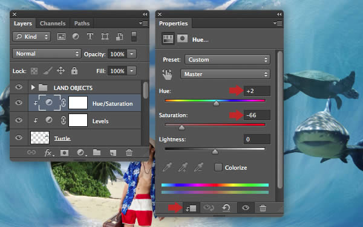The image size is (363, 227).
Task: Select the eyedropper tool
Action: click(x=168, y=167)
